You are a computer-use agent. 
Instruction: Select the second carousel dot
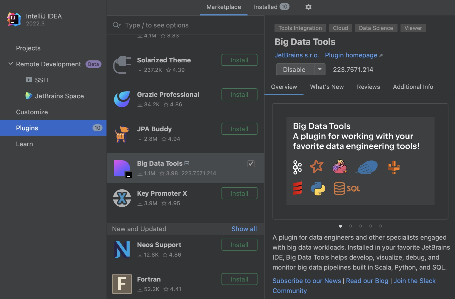350,226
